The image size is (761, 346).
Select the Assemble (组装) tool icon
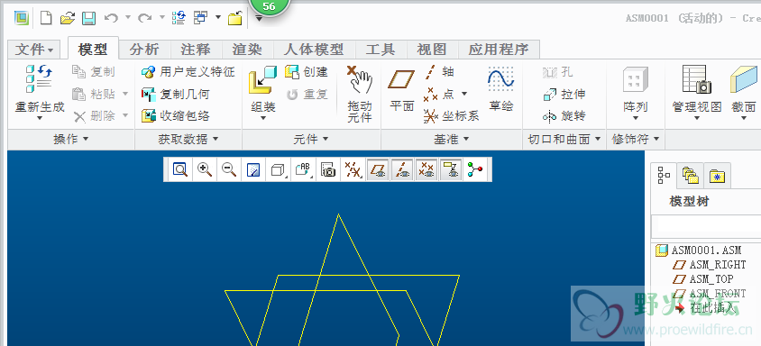coord(262,80)
